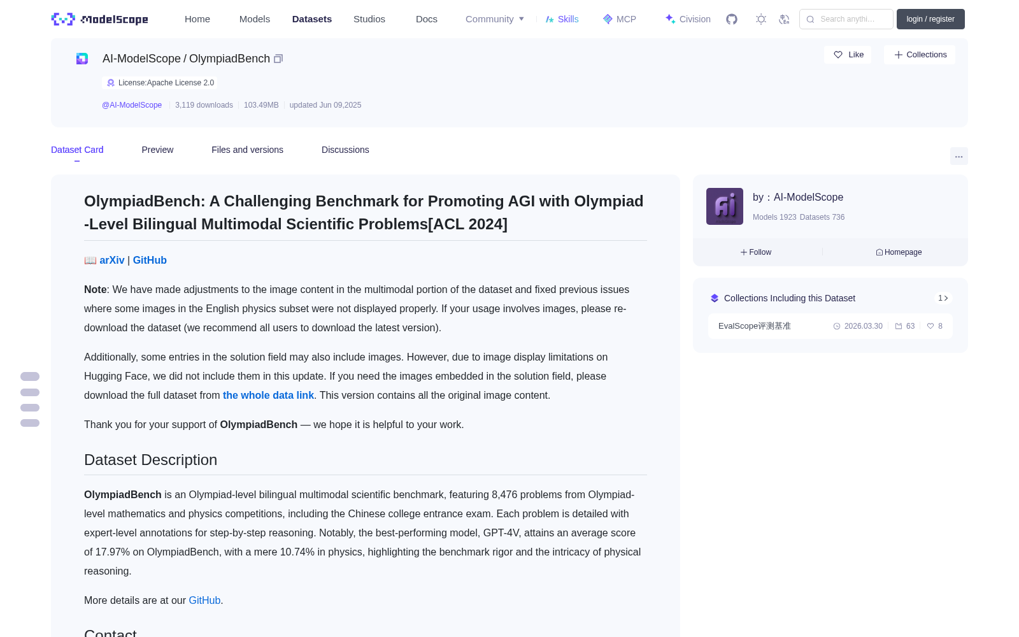
Task: Expand Collections Including this Dataset chevron
Action: (943, 298)
